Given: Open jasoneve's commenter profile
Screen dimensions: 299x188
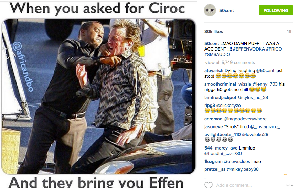Looking at the screenshot, I should point(214,127).
